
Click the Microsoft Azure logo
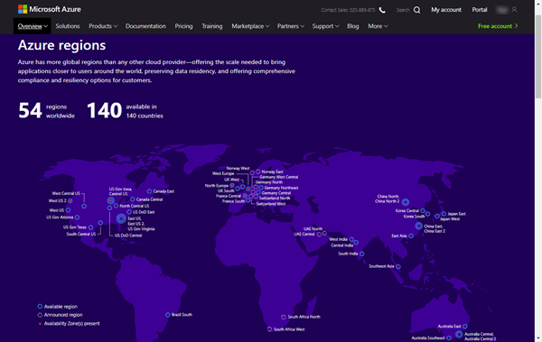[x=50, y=9]
